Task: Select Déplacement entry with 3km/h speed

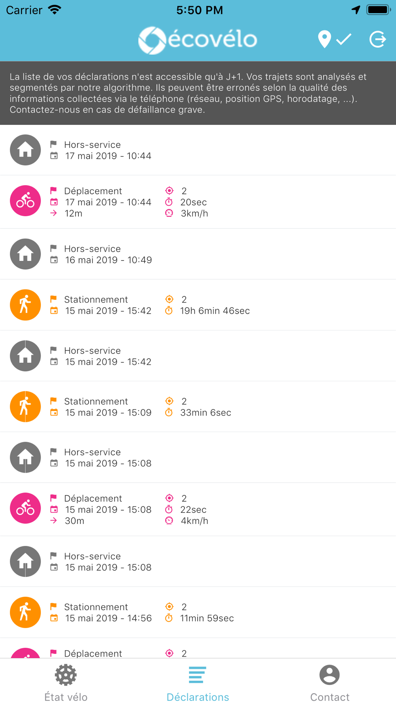Action: click(x=198, y=202)
